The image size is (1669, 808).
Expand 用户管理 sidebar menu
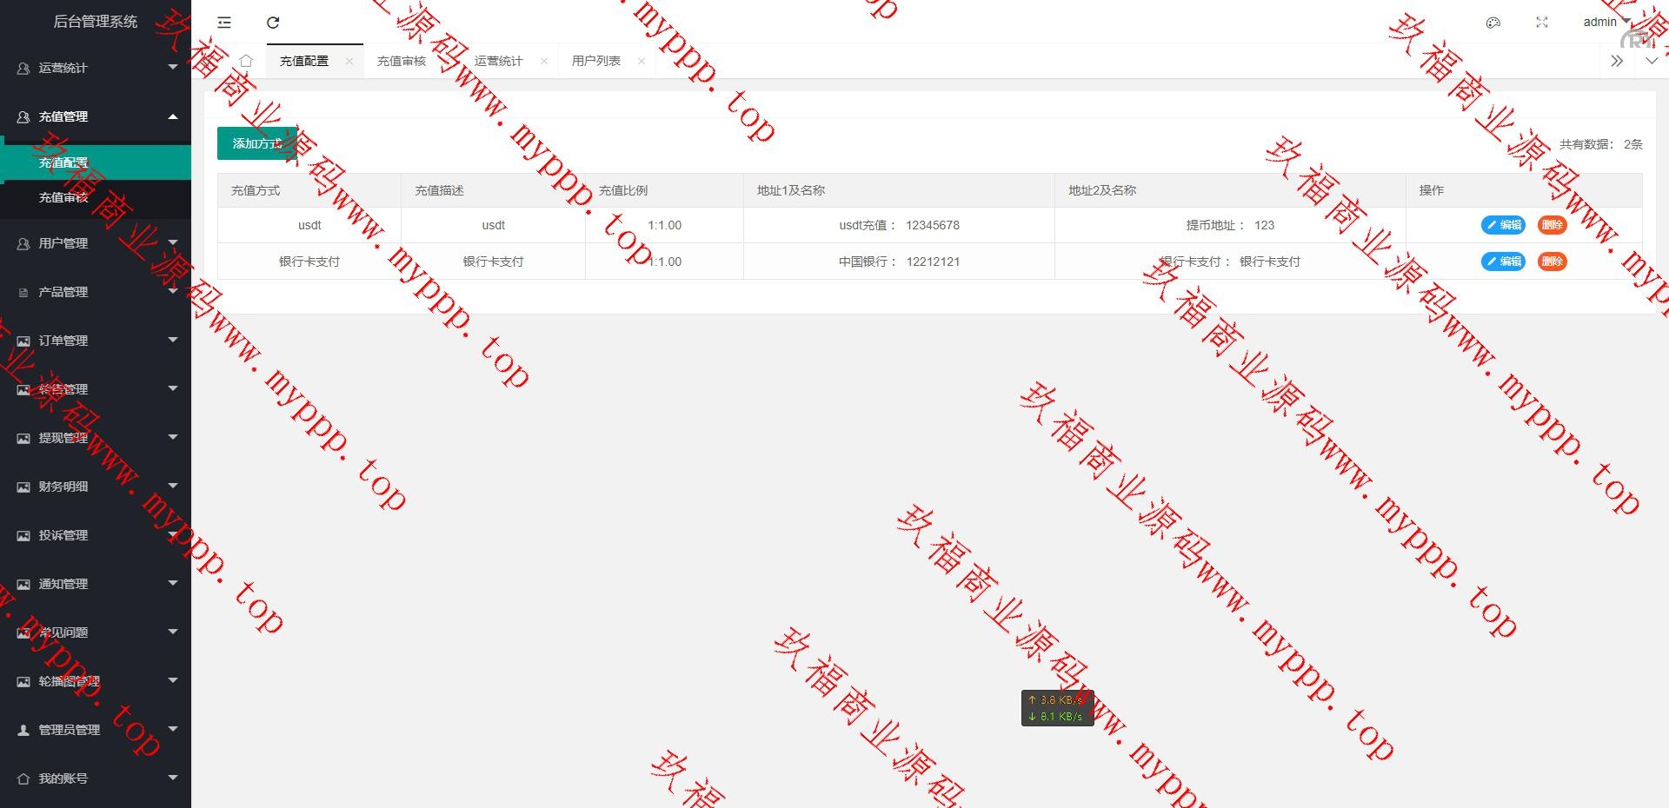[96, 243]
